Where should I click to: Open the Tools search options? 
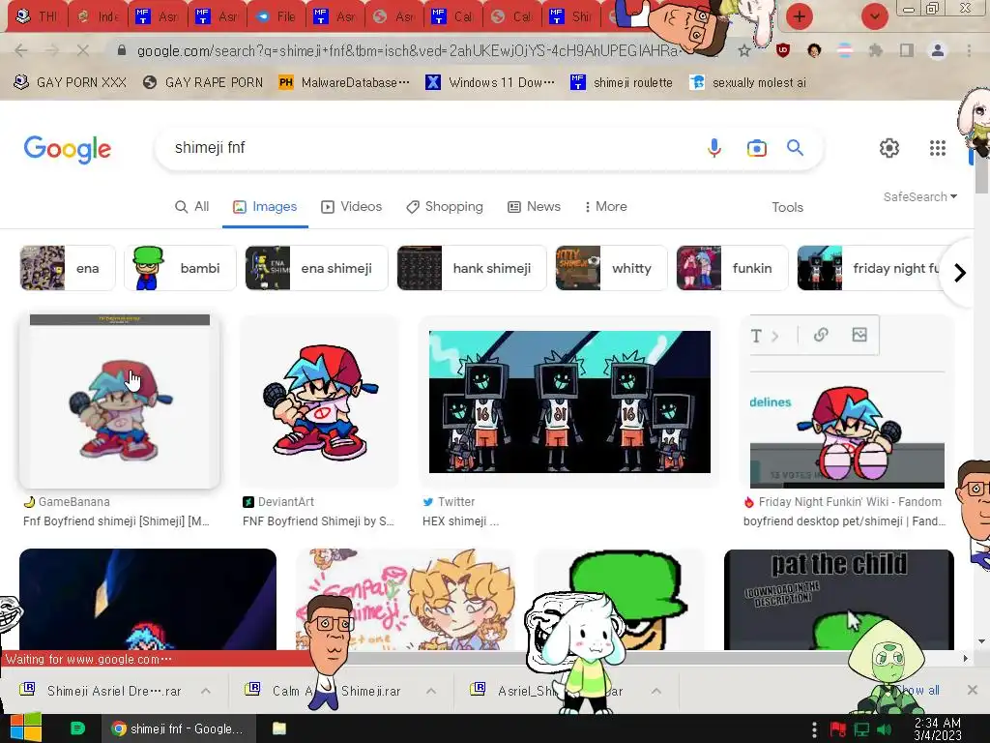(x=787, y=207)
